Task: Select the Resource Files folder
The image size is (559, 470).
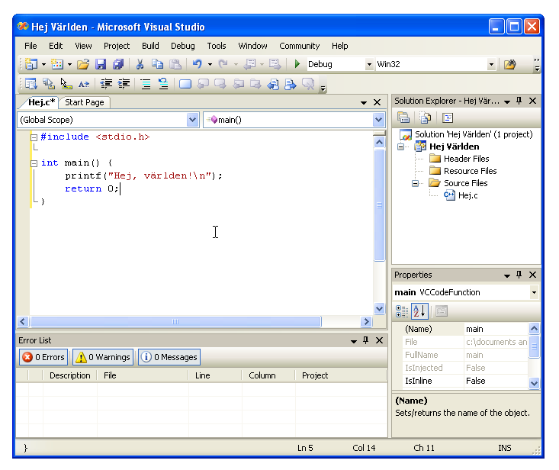Action: (470, 171)
